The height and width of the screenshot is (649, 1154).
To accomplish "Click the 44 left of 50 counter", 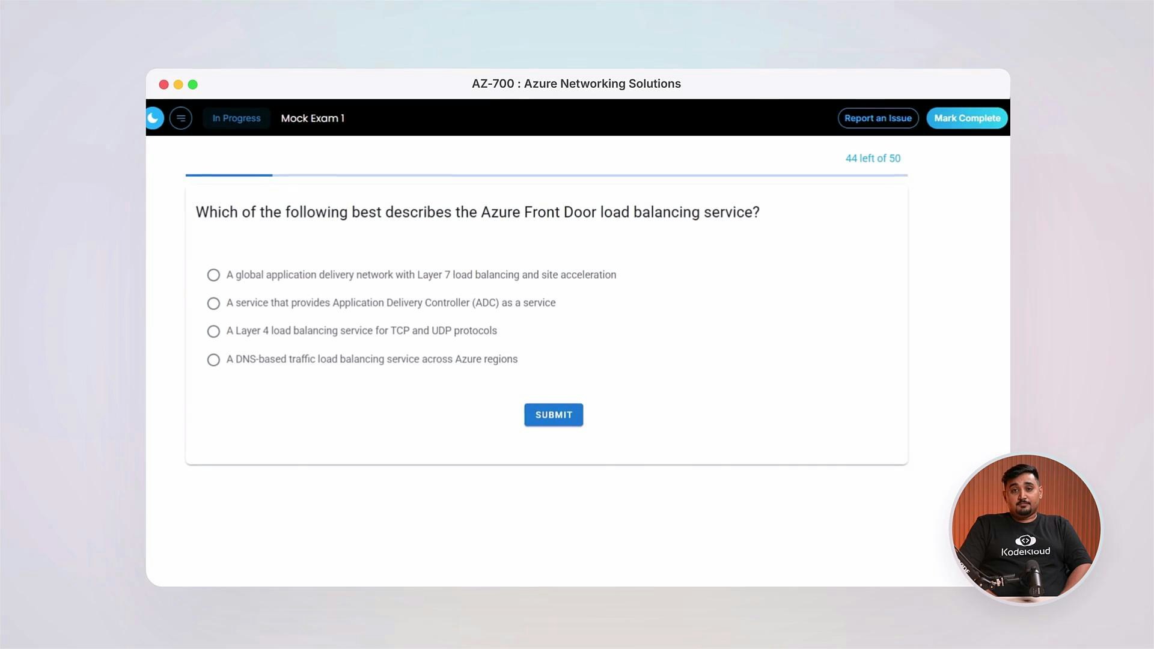I will pyautogui.click(x=873, y=158).
